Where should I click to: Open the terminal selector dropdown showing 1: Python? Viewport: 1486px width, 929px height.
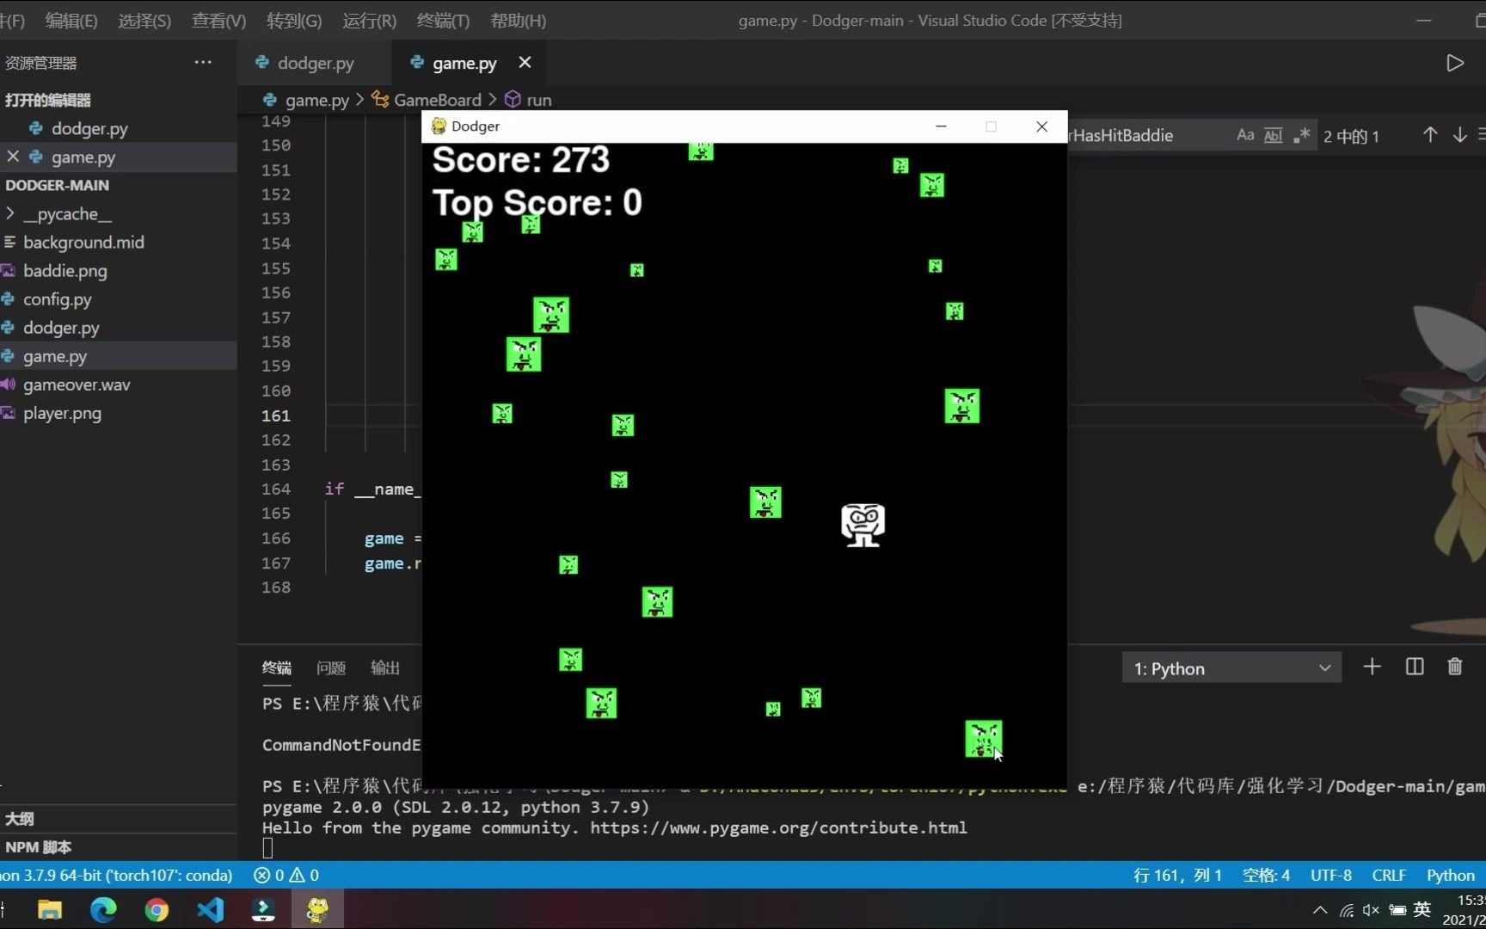[1230, 668]
